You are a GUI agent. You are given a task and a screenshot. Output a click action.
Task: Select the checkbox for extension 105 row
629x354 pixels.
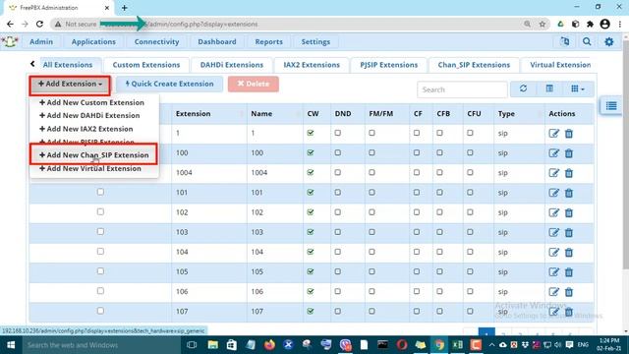coord(100,271)
